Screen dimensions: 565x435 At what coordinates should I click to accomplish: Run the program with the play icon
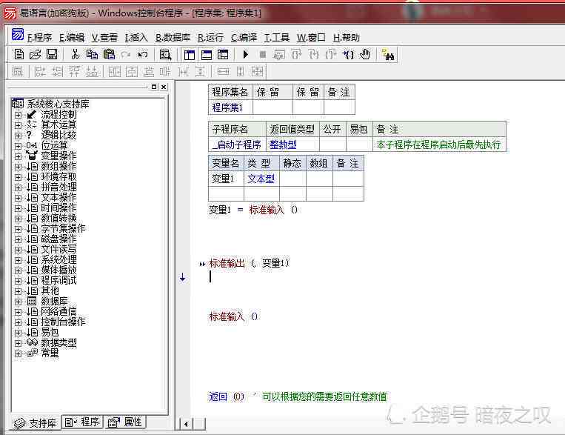[245, 54]
